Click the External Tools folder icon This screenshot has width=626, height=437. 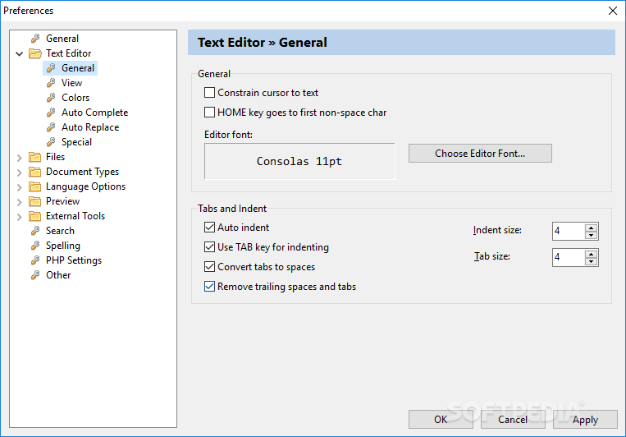[35, 216]
